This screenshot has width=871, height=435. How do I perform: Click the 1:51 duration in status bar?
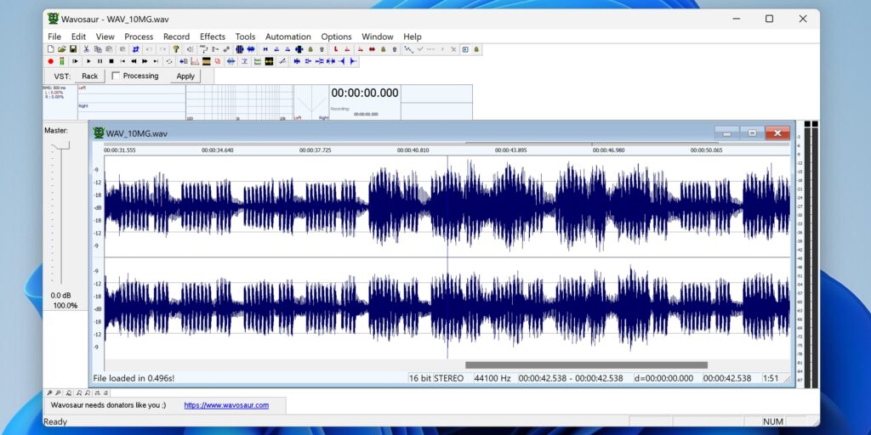point(771,378)
